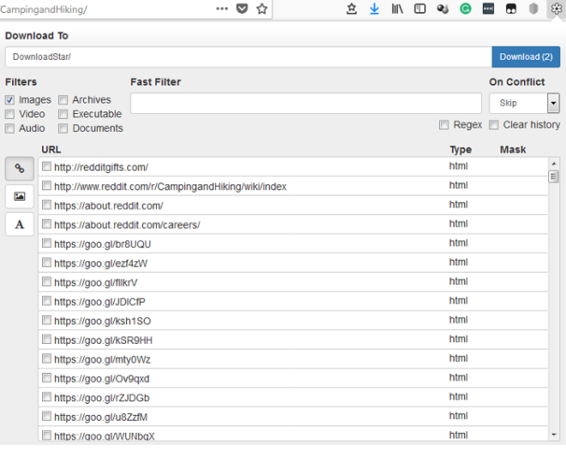Select the https://goo.gl/mty0Wz URL text
Viewport: 566px width, 474px height.
(102, 360)
